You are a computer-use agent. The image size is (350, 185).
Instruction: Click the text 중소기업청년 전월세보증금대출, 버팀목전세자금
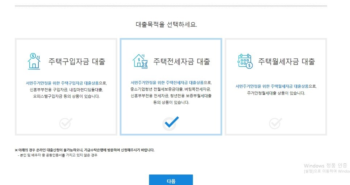click(171, 89)
